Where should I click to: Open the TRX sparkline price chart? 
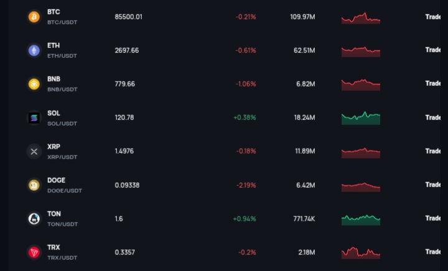click(x=360, y=253)
